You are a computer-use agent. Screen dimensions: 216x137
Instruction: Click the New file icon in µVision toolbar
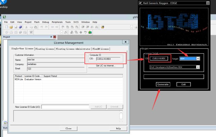(6, 27)
